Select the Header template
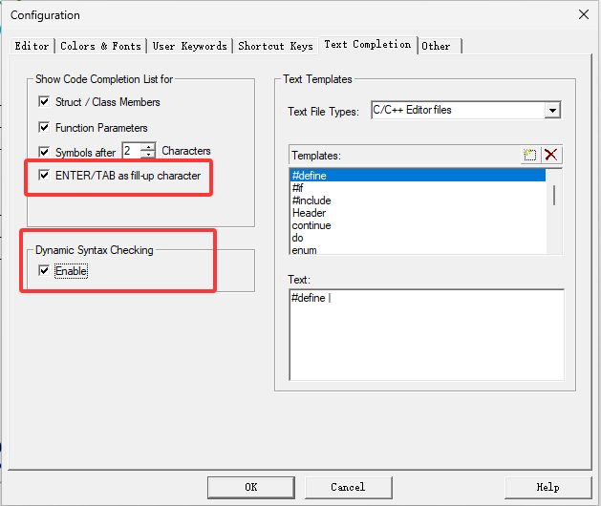The width and height of the screenshot is (601, 506). (418, 213)
